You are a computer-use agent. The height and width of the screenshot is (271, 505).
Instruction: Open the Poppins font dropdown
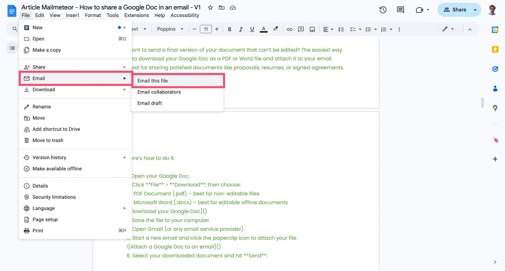coord(170,29)
